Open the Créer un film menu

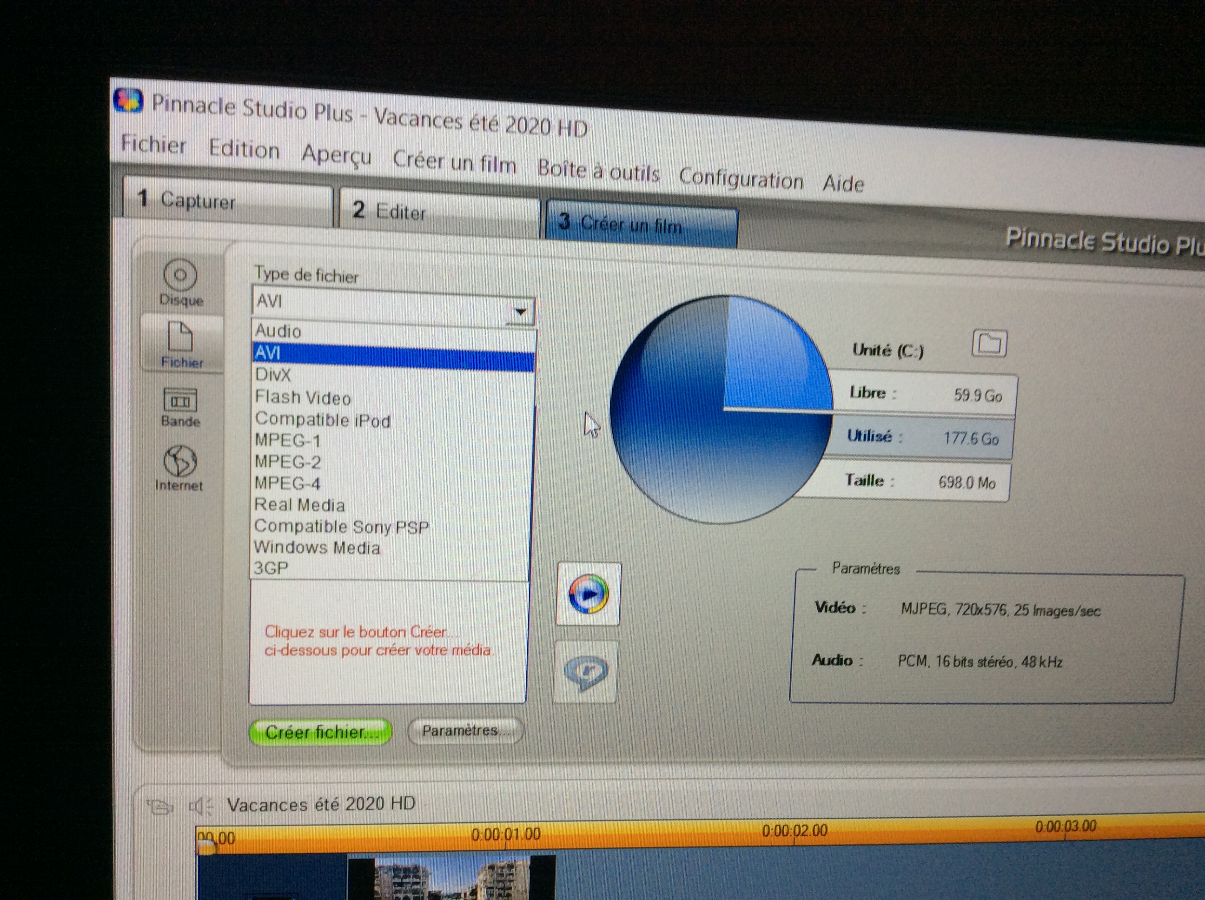point(454,162)
